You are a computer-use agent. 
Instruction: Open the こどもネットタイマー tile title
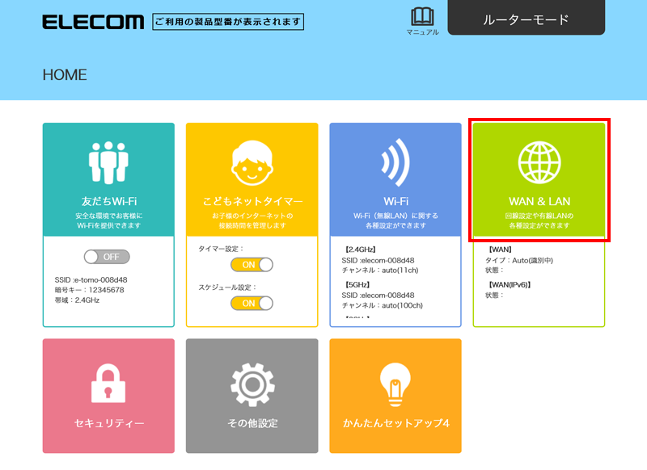coord(252,201)
